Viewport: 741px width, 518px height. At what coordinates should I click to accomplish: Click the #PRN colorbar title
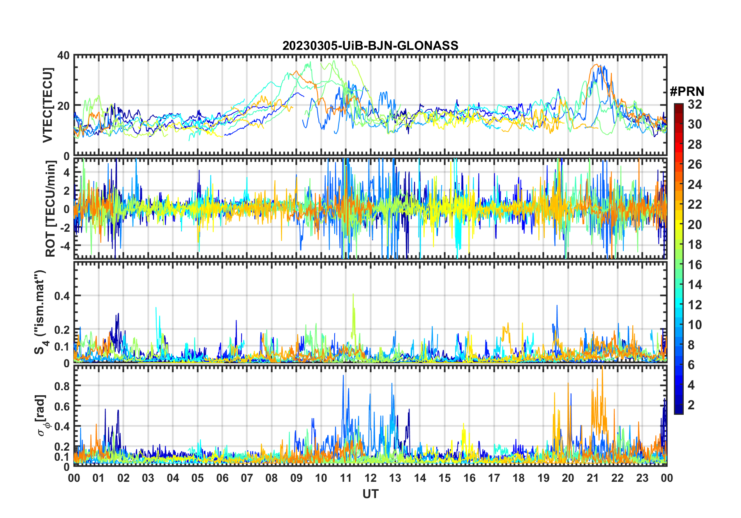click(x=687, y=92)
